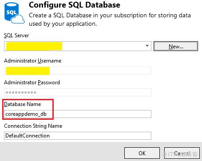
Task: Click the "Connection String Name" label
Action: [x=33, y=126]
